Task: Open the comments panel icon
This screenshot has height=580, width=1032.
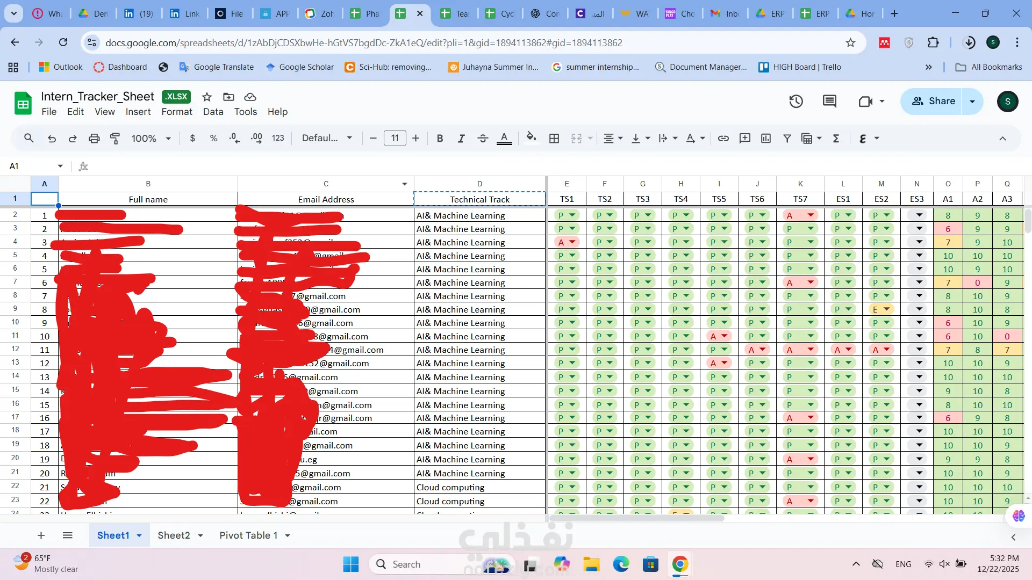Action: coord(829,101)
